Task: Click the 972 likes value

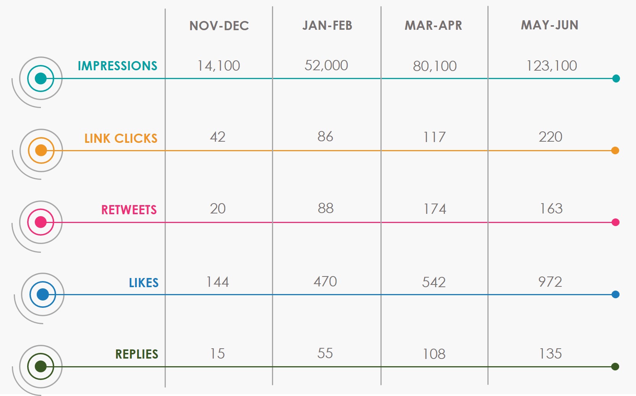Action: (x=550, y=282)
